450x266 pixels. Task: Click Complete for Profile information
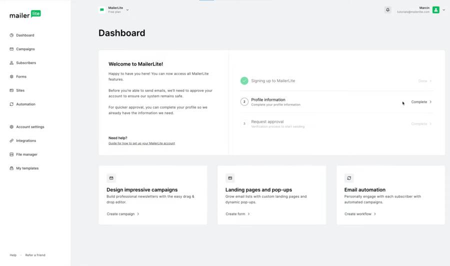point(419,102)
